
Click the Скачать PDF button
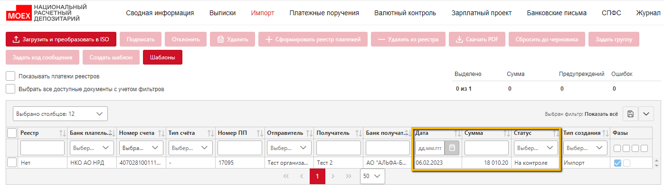(x=477, y=39)
